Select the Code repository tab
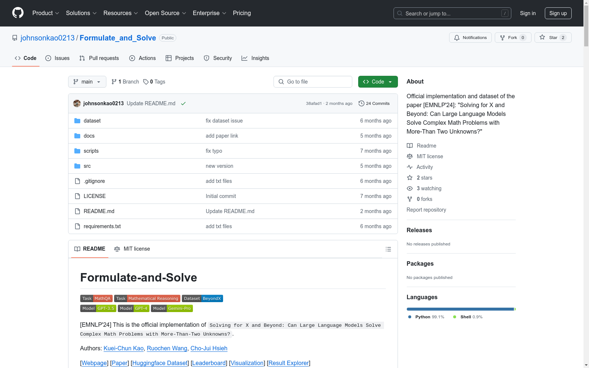The image size is (589, 368). coord(26,58)
